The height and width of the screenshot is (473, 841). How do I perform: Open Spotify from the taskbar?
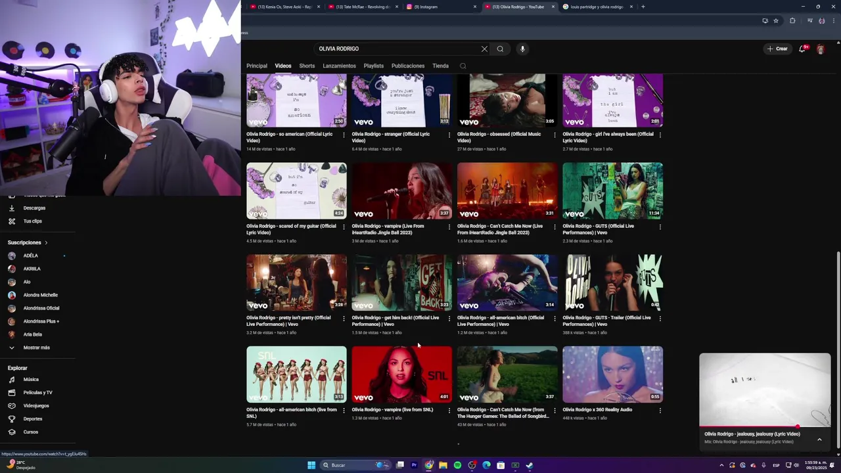pos(457,465)
